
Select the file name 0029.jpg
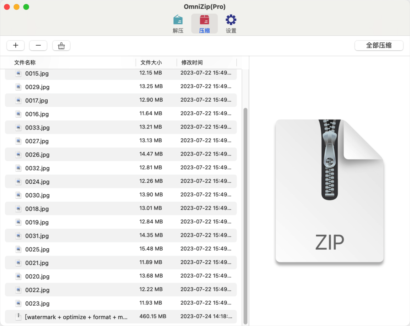pos(37,87)
